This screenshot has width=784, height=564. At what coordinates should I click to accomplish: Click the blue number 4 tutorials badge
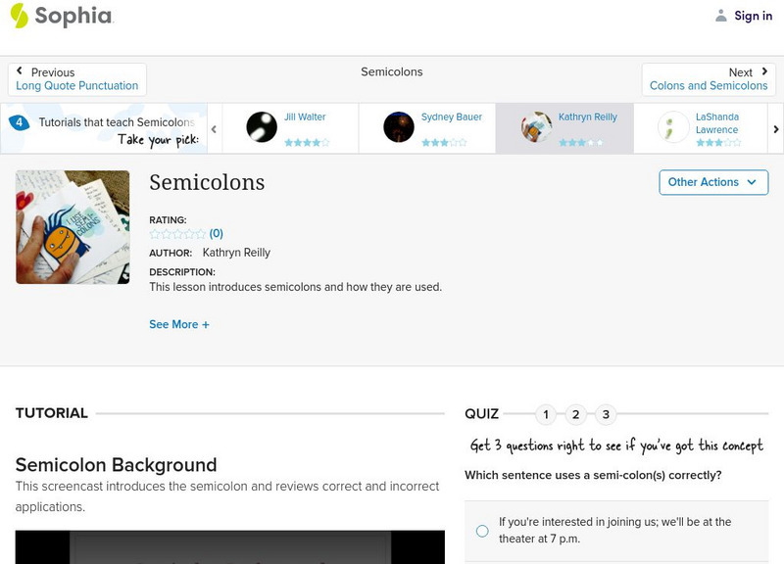point(19,123)
